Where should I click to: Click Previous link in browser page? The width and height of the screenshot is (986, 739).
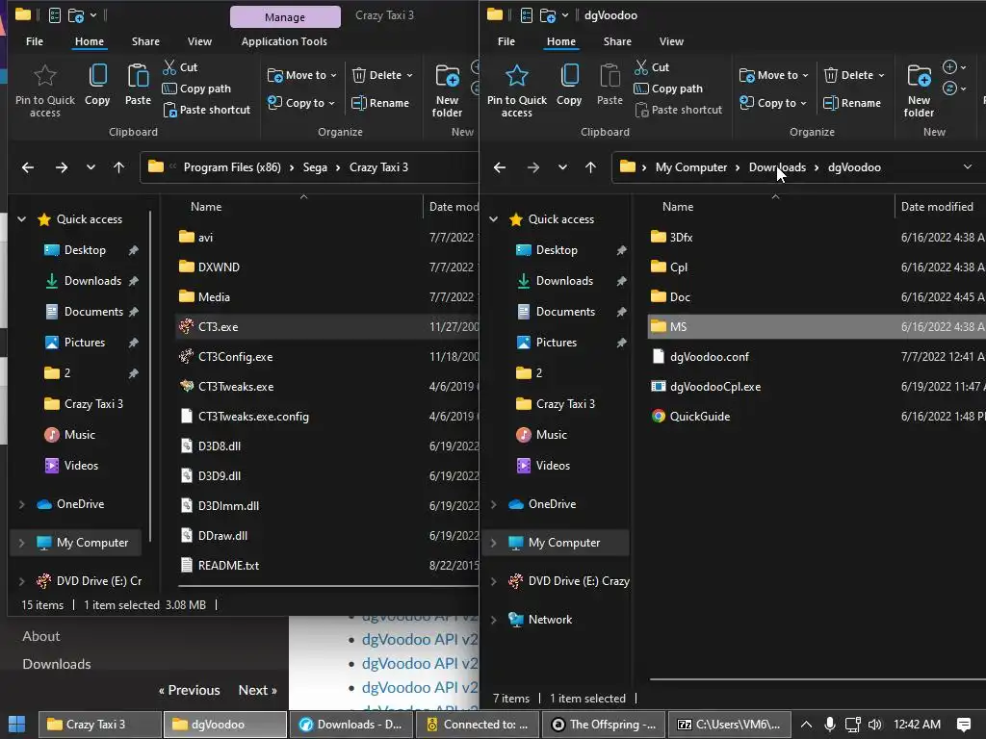(x=190, y=690)
